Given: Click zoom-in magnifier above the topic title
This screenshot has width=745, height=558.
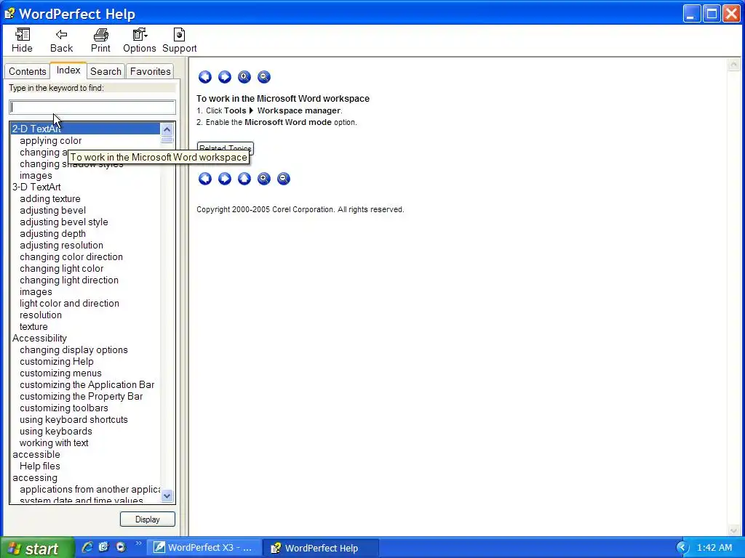Looking at the screenshot, I should [244, 77].
